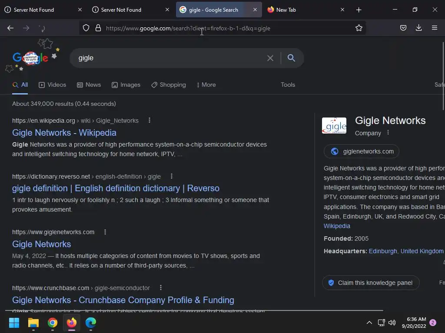Screen dimensions: 445x333
Task: Open Windows Start menu
Action: pos(14,323)
